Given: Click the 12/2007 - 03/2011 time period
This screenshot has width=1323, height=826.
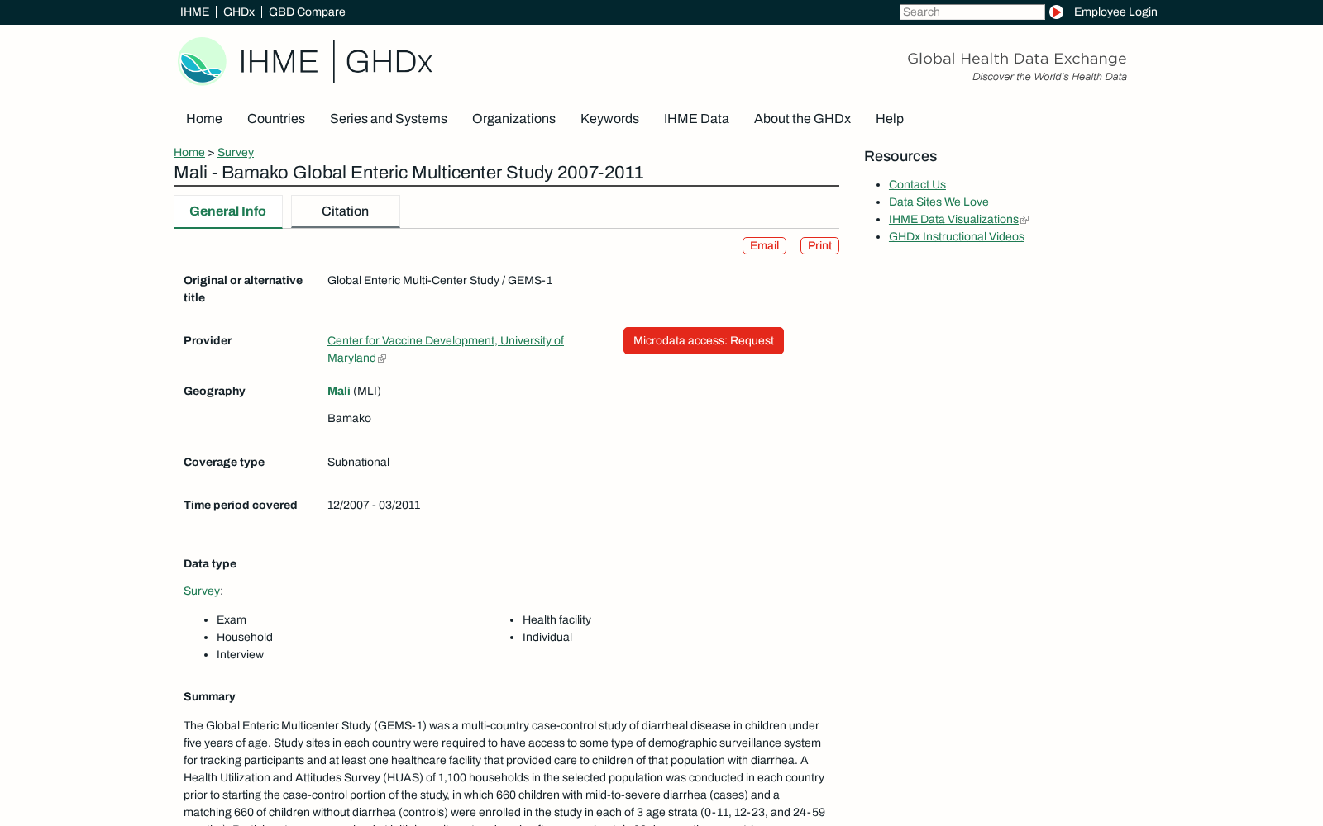Looking at the screenshot, I should pyautogui.click(x=374, y=505).
